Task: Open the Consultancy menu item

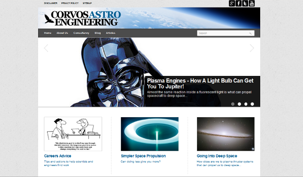Action: 81,33
